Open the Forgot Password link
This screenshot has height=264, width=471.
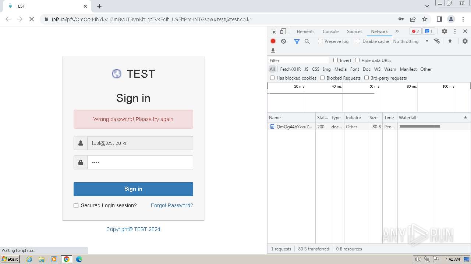click(172, 205)
